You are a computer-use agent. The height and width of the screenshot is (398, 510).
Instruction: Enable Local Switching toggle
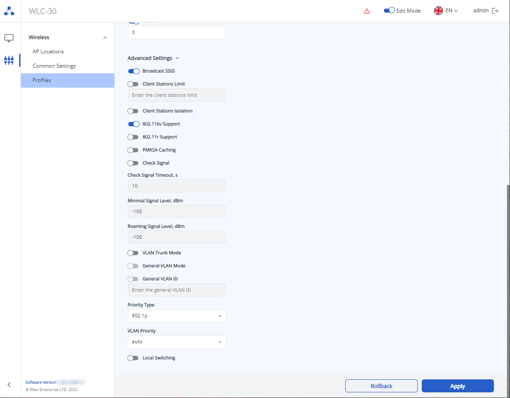(133, 358)
